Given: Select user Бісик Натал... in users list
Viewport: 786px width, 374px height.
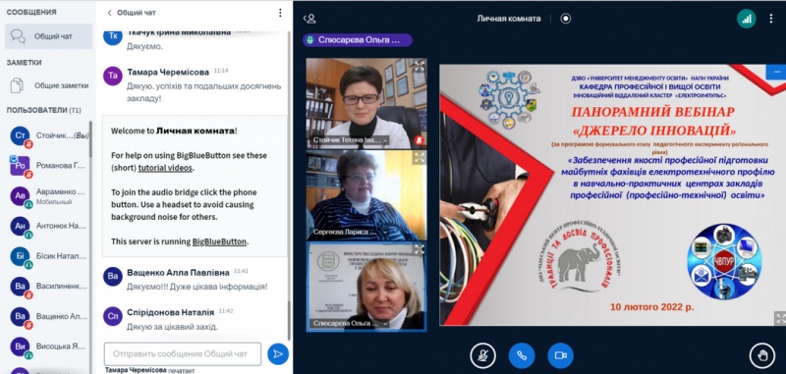Looking at the screenshot, I should point(48,256).
